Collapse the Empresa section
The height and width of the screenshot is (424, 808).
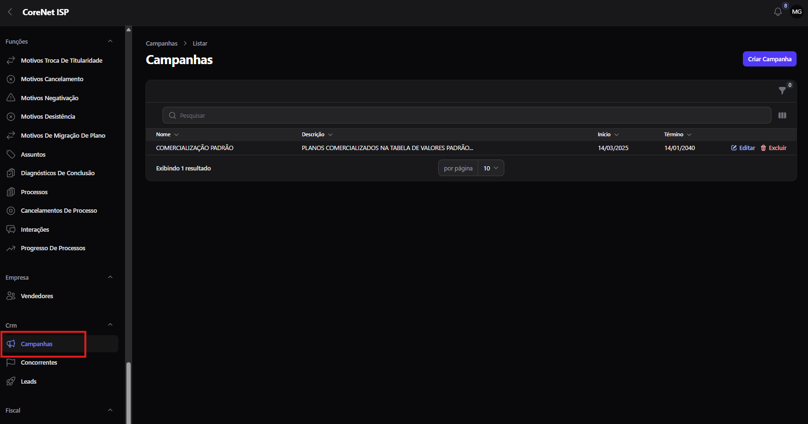(x=110, y=277)
